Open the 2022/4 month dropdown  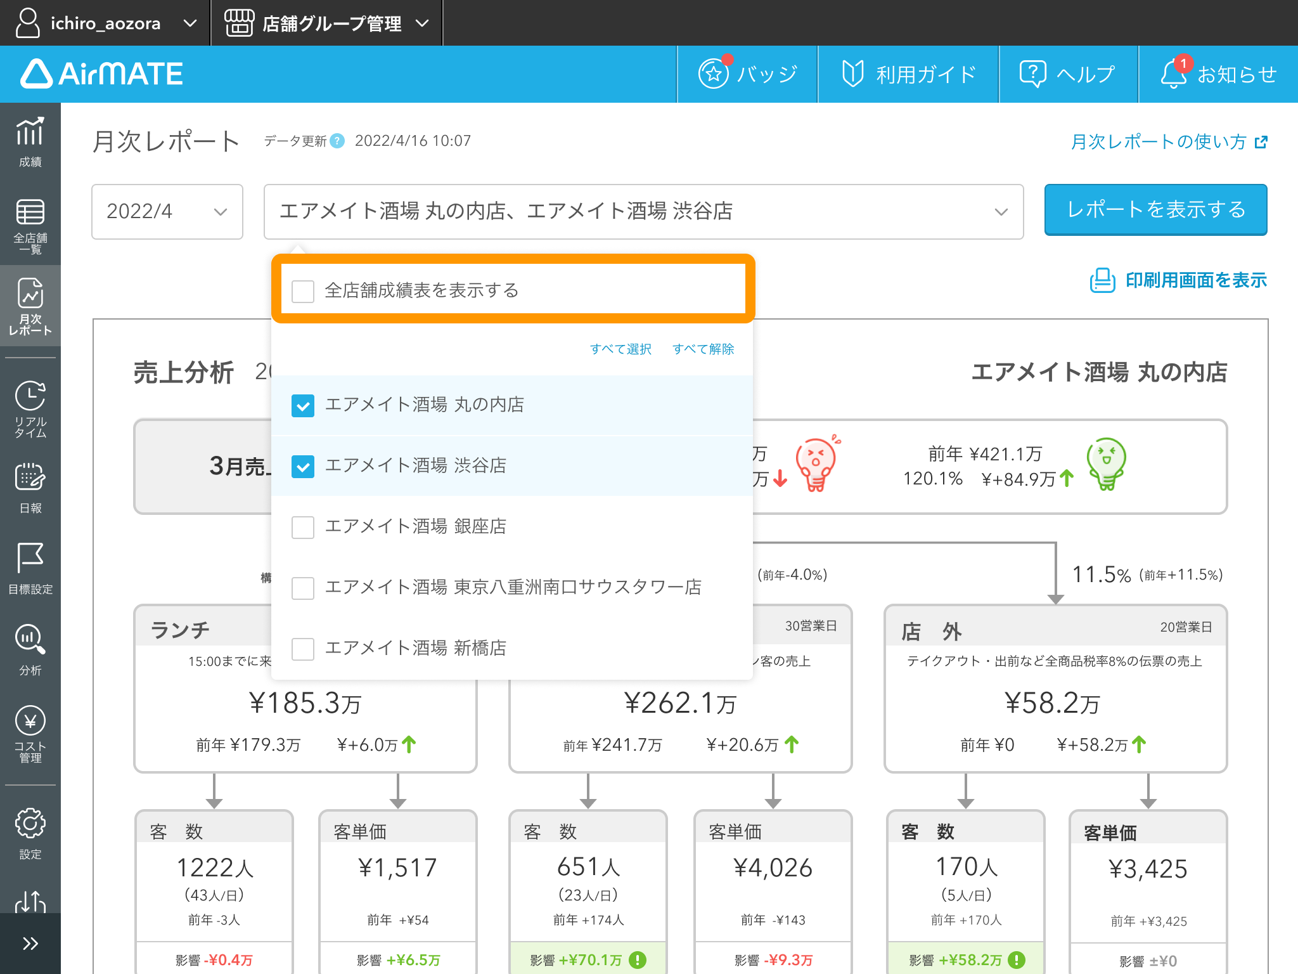pyautogui.click(x=167, y=212)
